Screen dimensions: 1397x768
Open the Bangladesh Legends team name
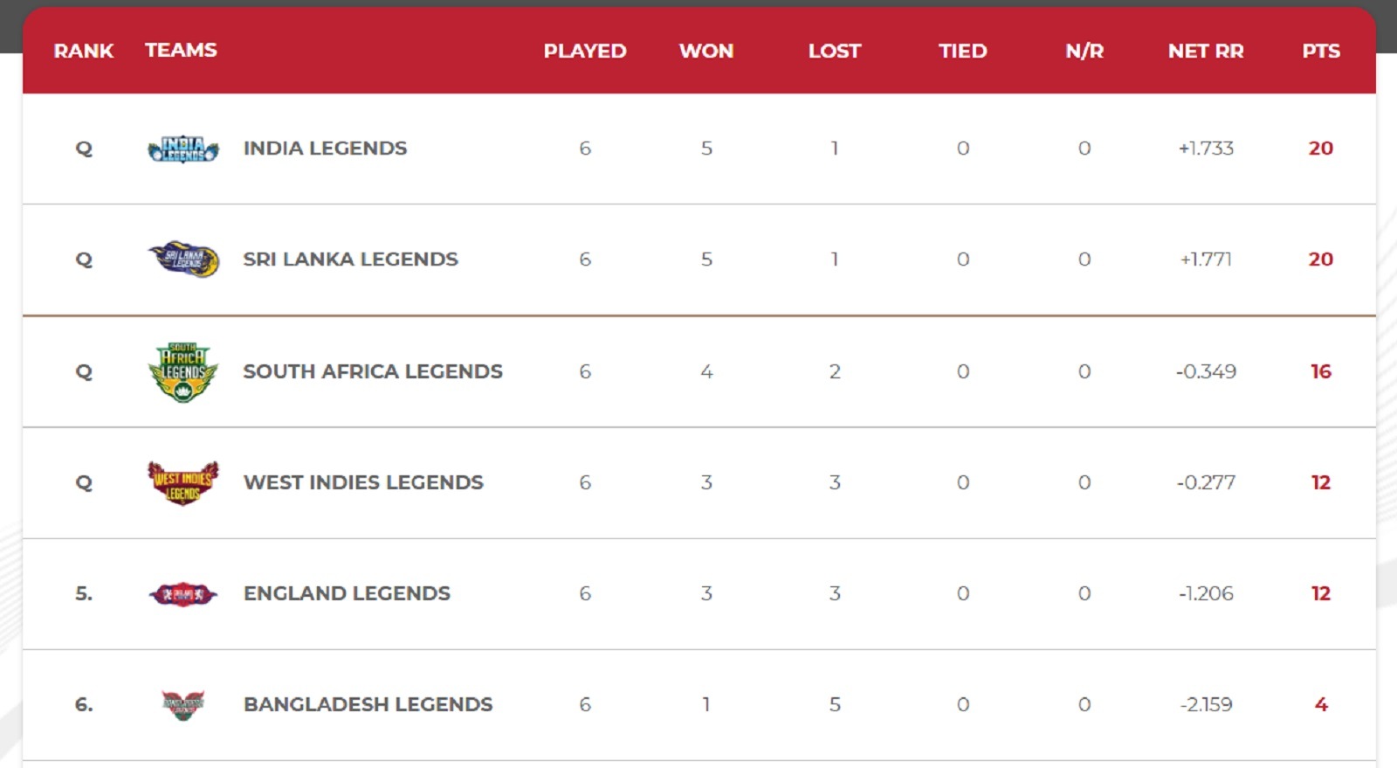(368, 704)
